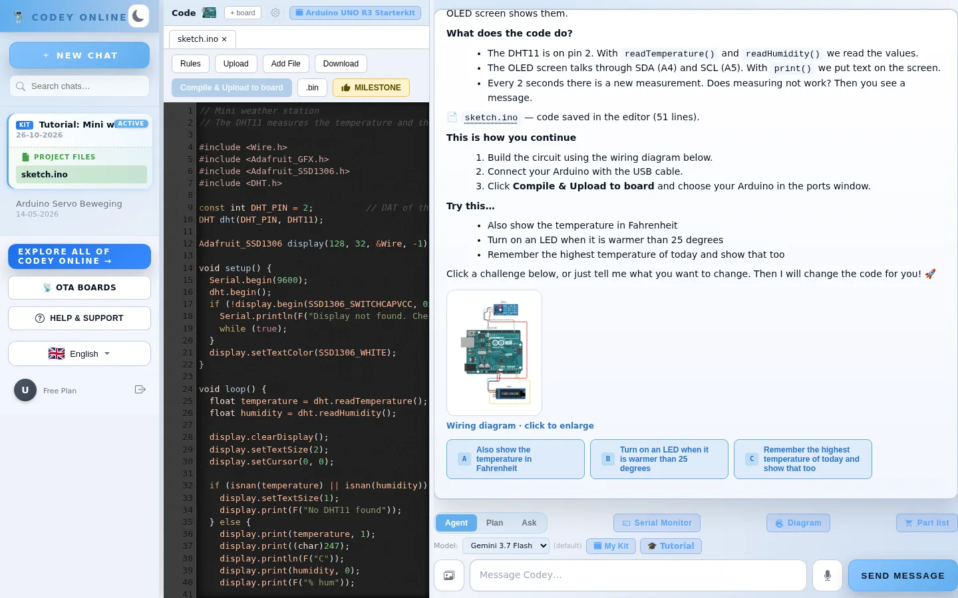Switch to Ask mode

(x=529, y=523)
